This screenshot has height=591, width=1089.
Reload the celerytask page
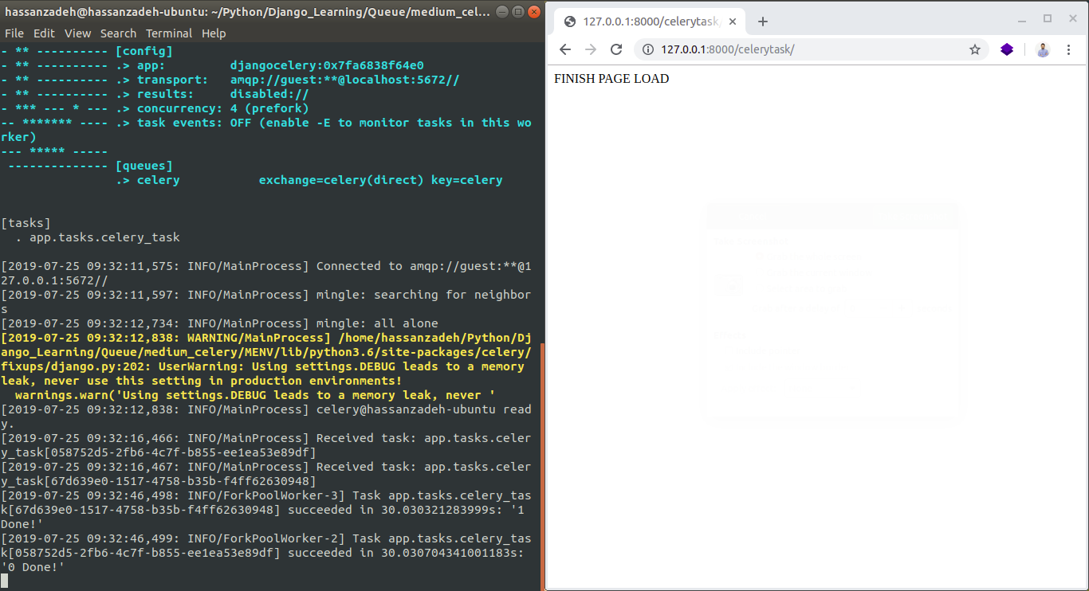pyautogui.click(x=615, y=49)
